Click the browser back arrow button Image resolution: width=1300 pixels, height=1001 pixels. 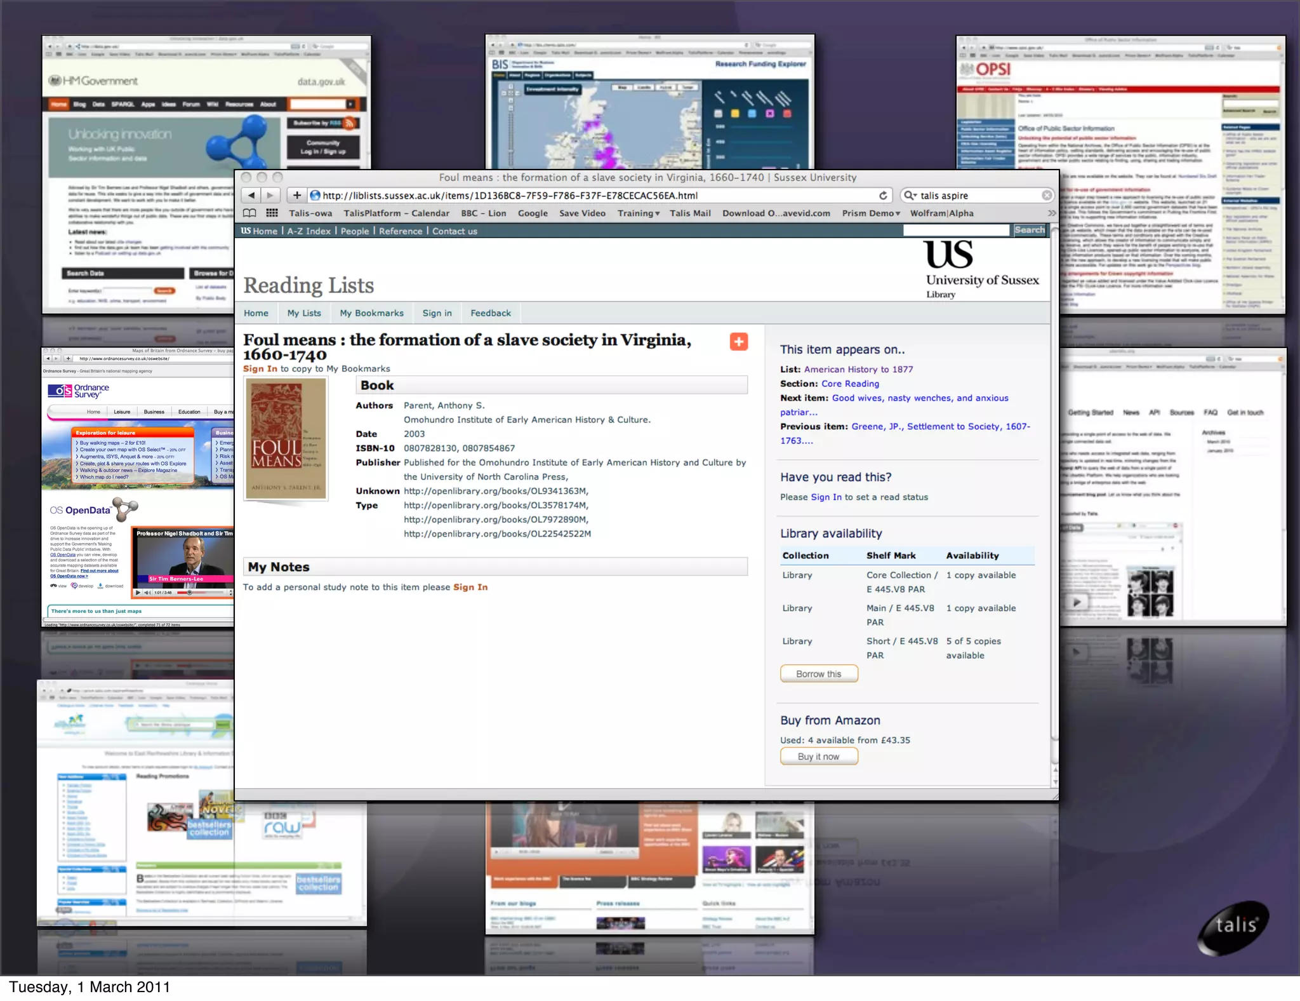252,196
